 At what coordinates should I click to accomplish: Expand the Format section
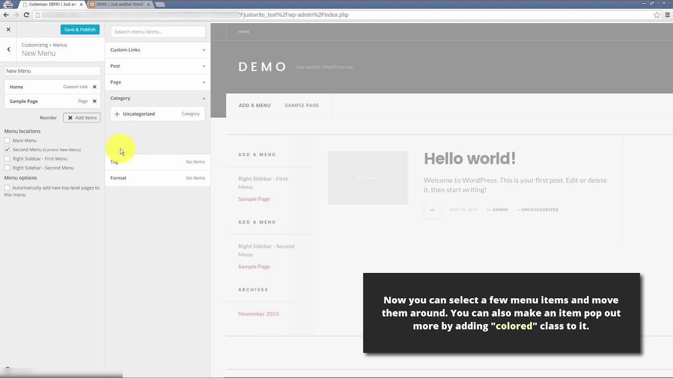[x=158, y=178]
